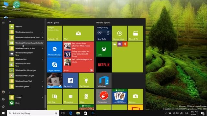Image resolution: width=207 pixels, height=116 pixels.
Task: Open the Twitter tile
Action: pos(55,81)
